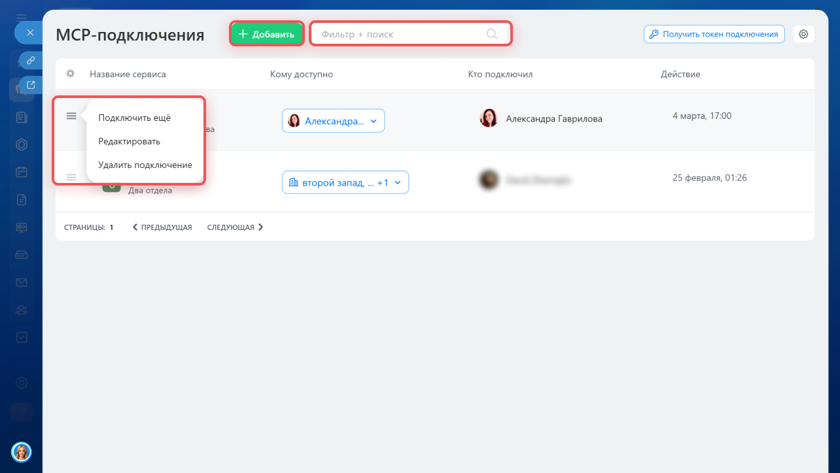Viewport: 840px width, 473px height.
Task: Open settings gear at top right
Action: [x=803, y=34]
